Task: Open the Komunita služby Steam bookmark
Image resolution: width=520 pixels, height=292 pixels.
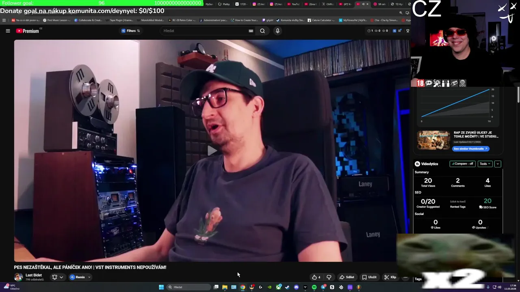Action: click(290, 20)
